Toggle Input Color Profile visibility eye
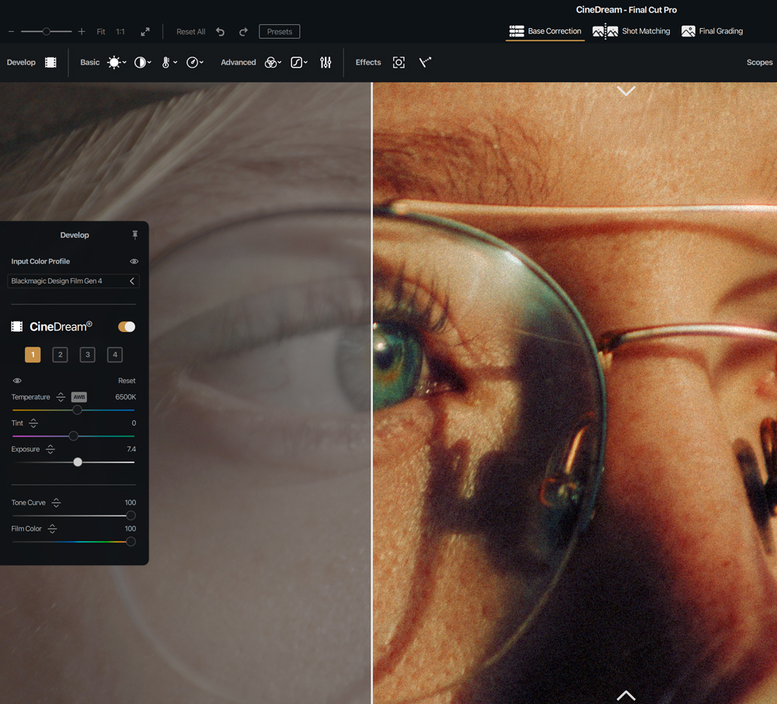The height and width of the screenshot is (704, 777). pos(134,262)
